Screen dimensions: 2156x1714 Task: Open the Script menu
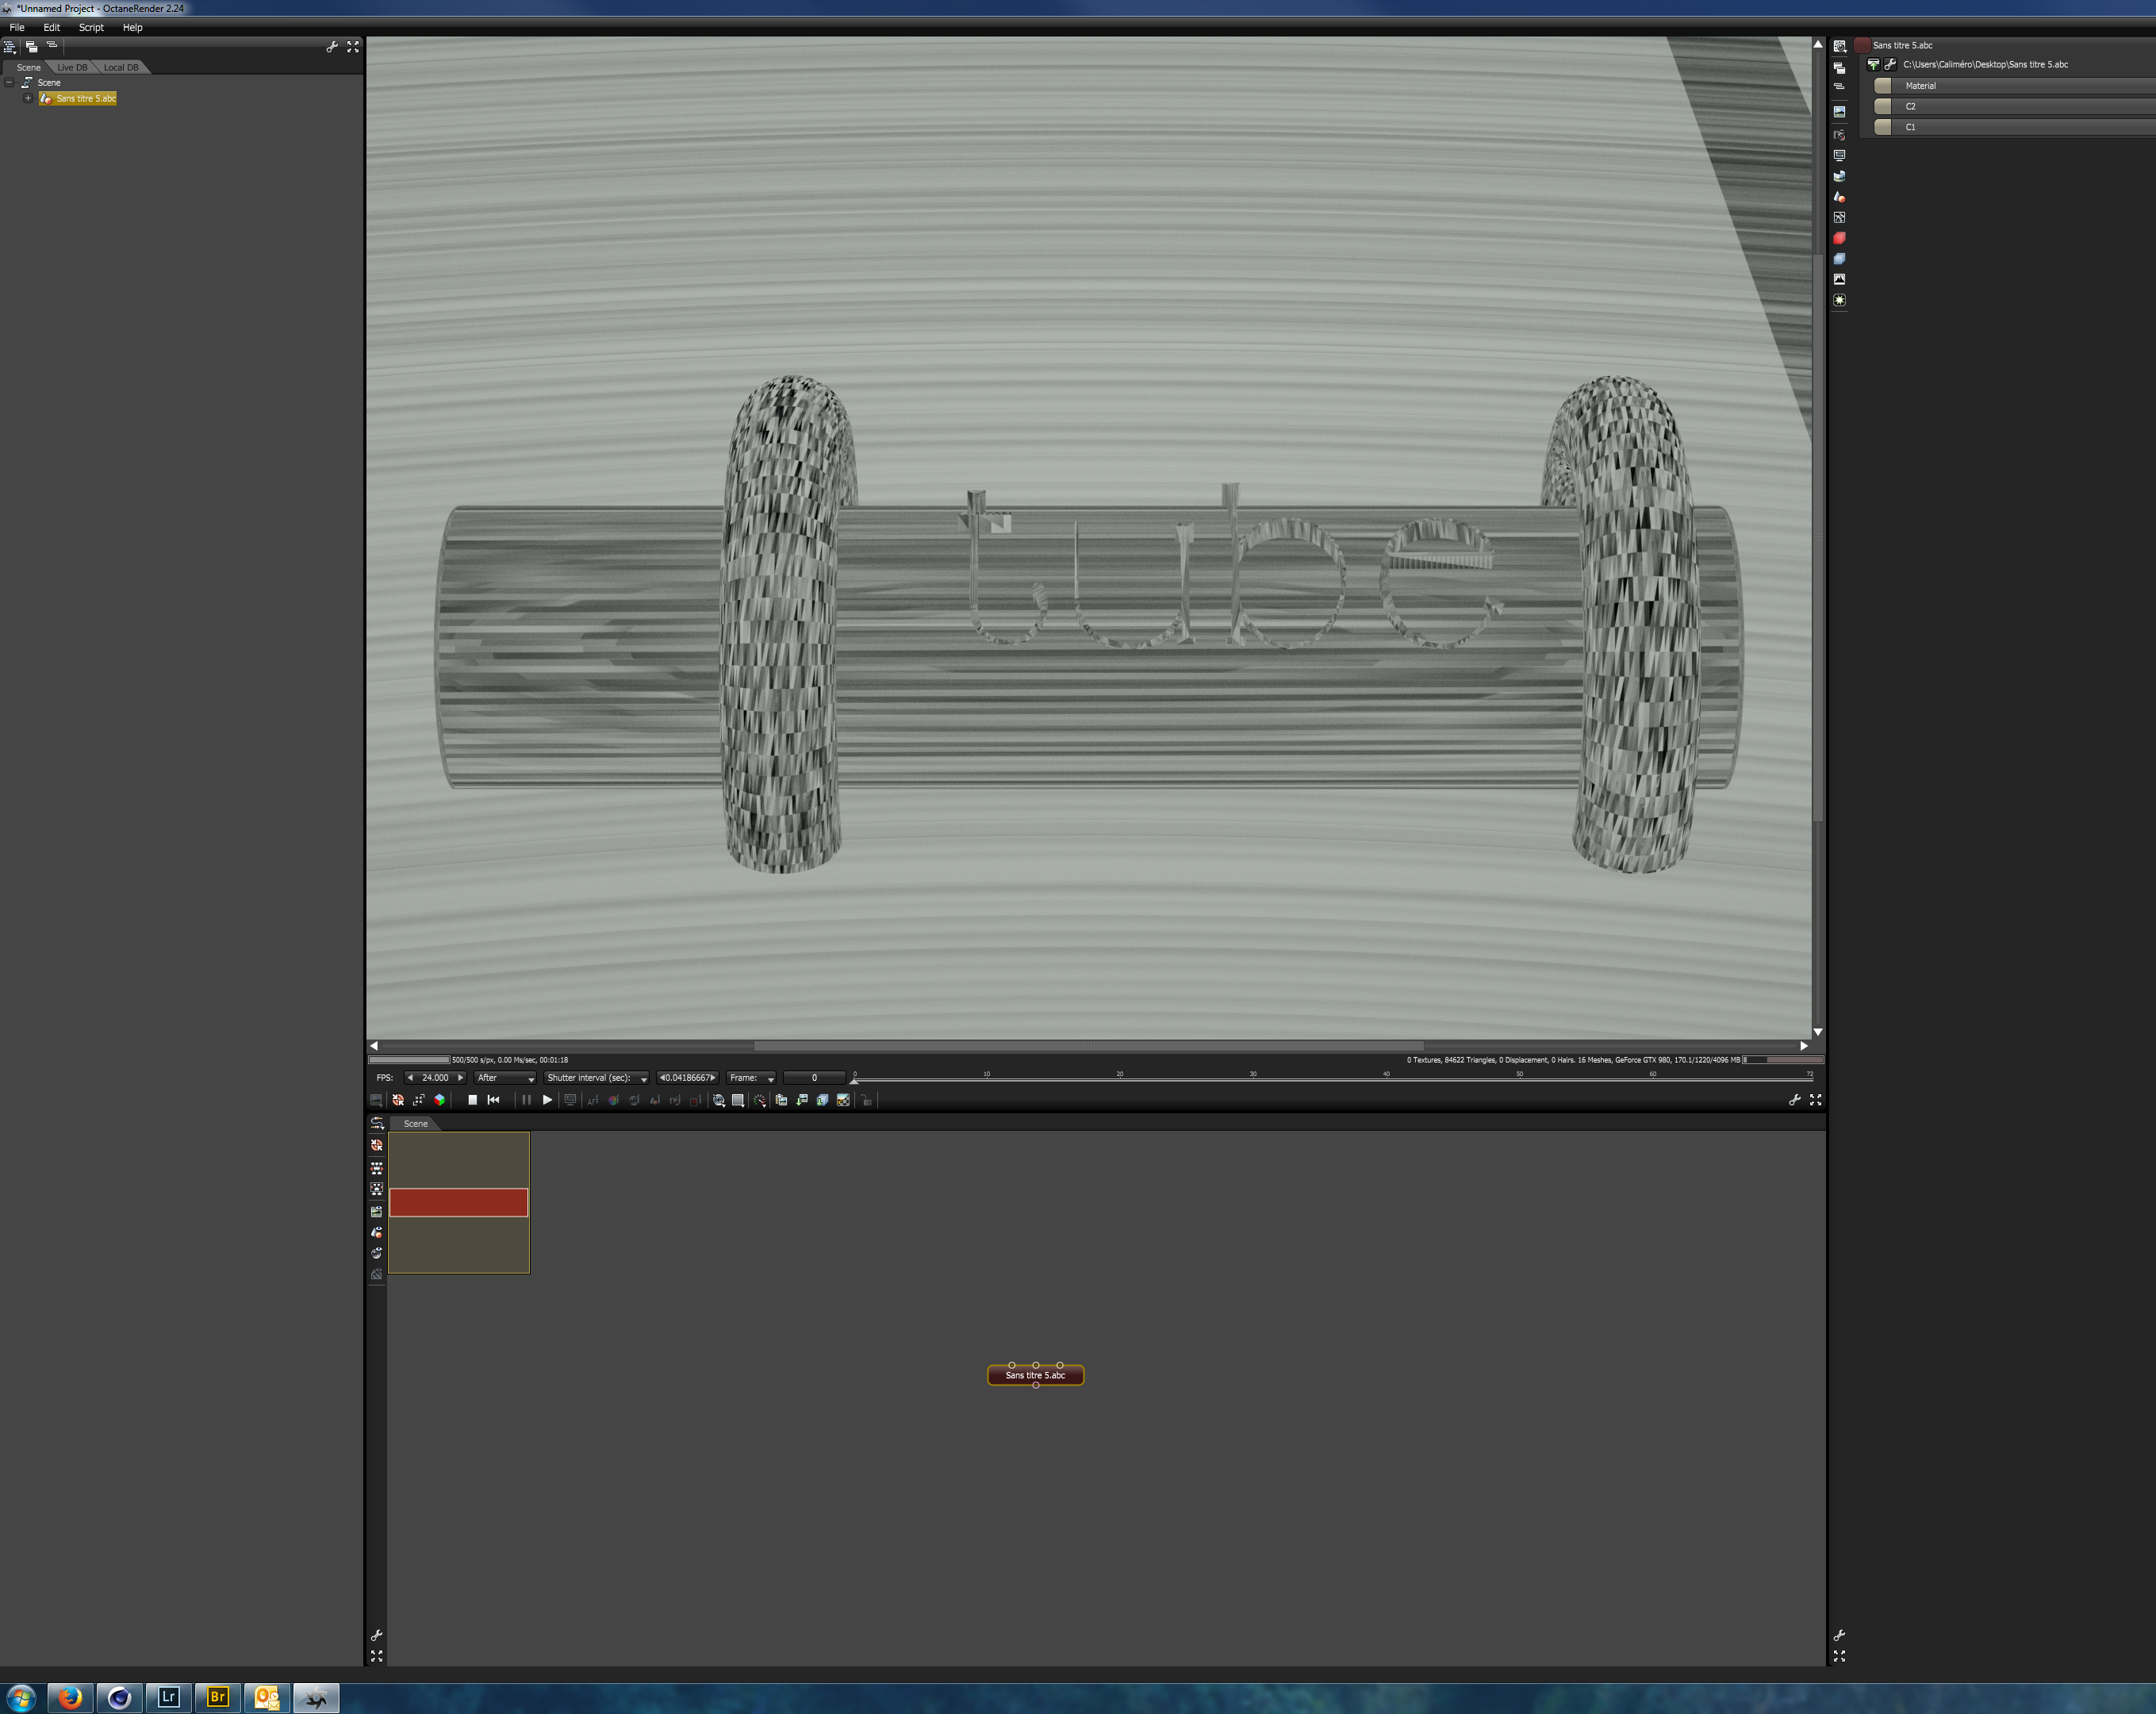click(91, 28)
